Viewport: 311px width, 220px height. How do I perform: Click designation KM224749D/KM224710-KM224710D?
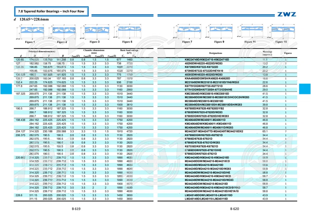(x=207, y=60)
